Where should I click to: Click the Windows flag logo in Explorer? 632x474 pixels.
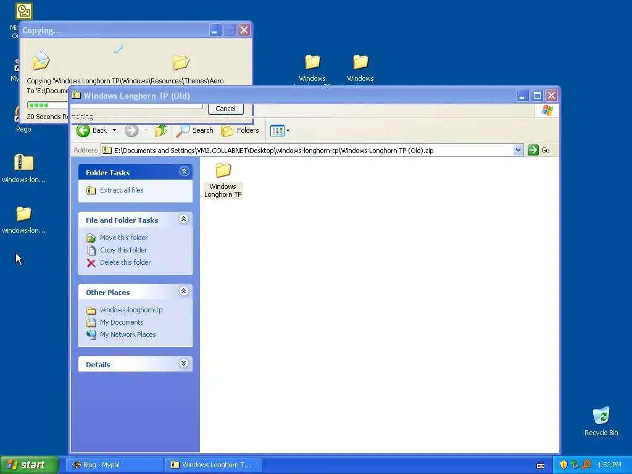pos(547,110)
